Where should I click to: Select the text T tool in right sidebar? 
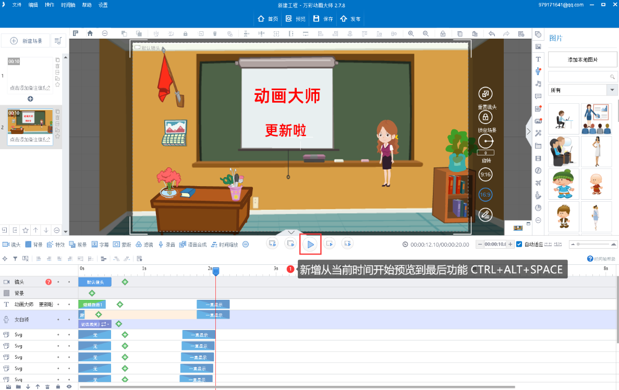[x=538, y=59]
